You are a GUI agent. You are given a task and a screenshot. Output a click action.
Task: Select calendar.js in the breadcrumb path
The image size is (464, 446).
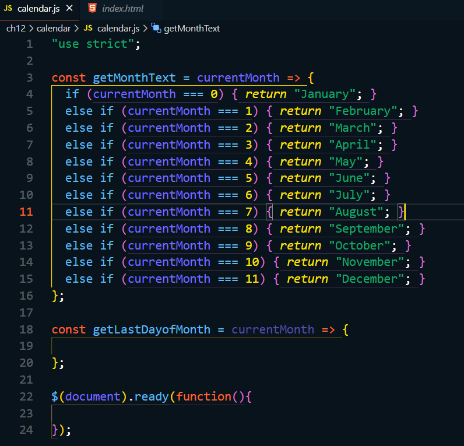click(118, 29)
